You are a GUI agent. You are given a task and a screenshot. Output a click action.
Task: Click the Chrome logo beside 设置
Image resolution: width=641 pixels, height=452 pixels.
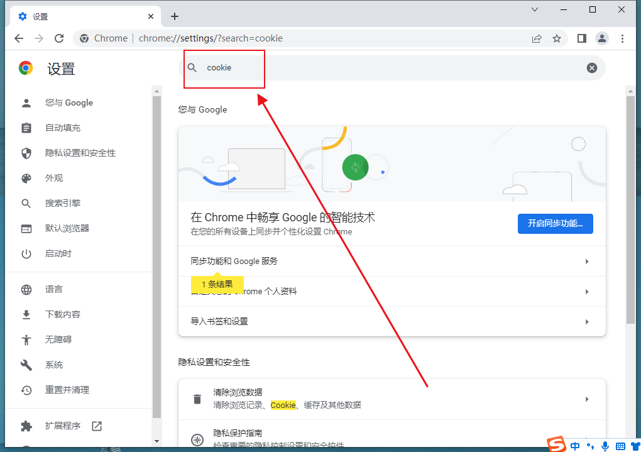pos(26,68)
